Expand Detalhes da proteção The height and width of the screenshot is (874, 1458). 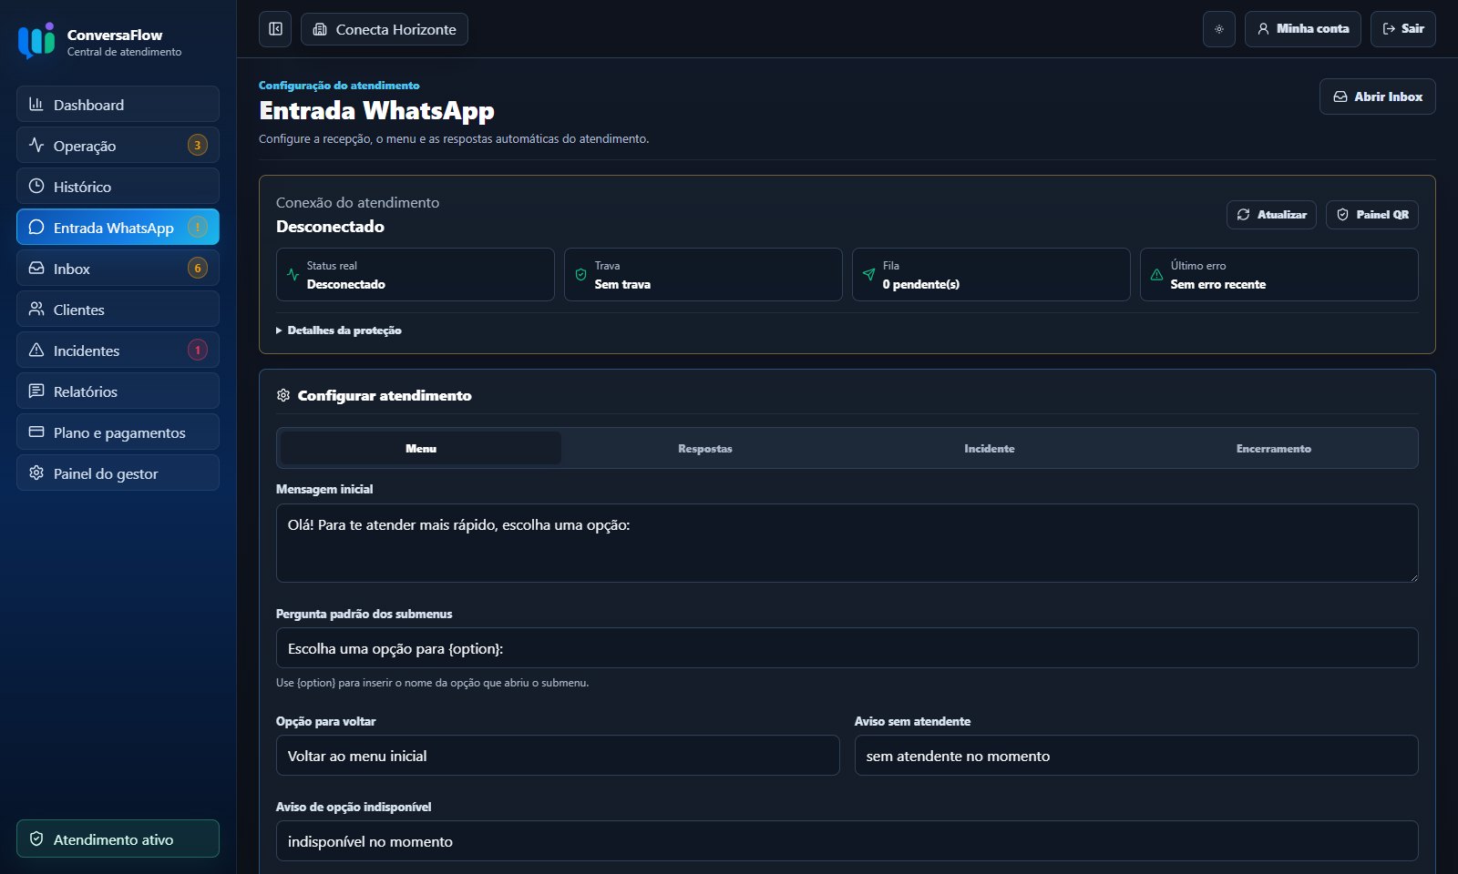coord(339,330)
